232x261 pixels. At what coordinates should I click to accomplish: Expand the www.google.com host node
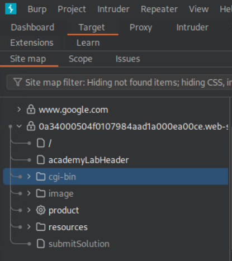click(x=19, y=110)
